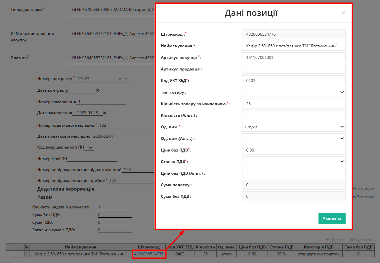Delete selected row with Видалити

(x=361, y=240)
